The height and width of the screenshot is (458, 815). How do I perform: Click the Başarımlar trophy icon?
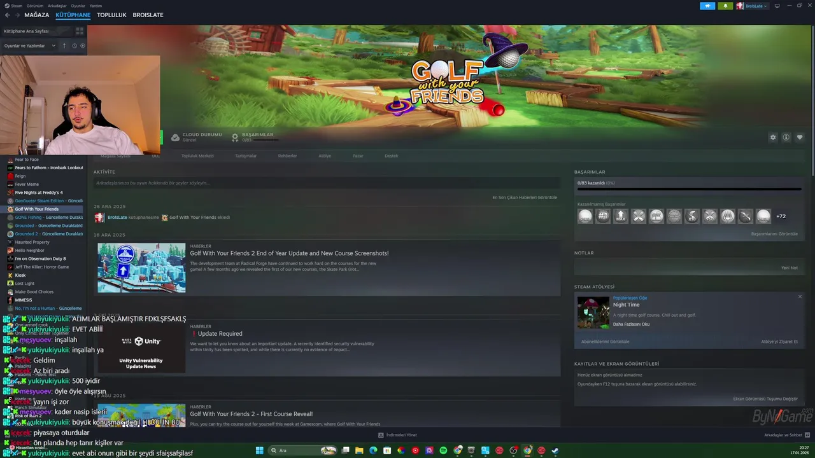pos(235,137)
